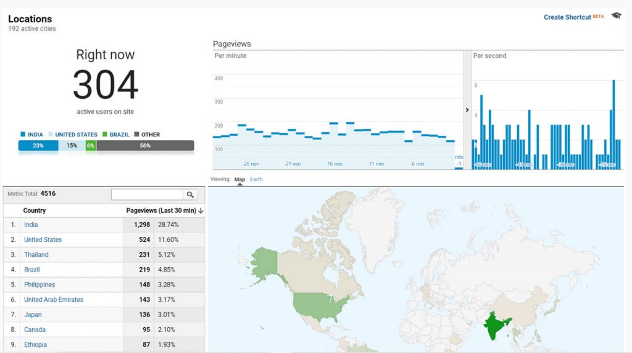Open the Brazil country row link
Screen dimensions: 632x353
coord(31,270)
